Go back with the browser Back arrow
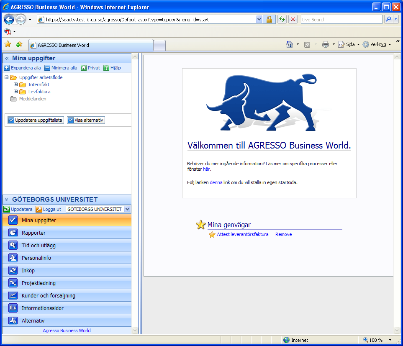The height and width of the screenshot is (346, 403). tap(9, 20)
